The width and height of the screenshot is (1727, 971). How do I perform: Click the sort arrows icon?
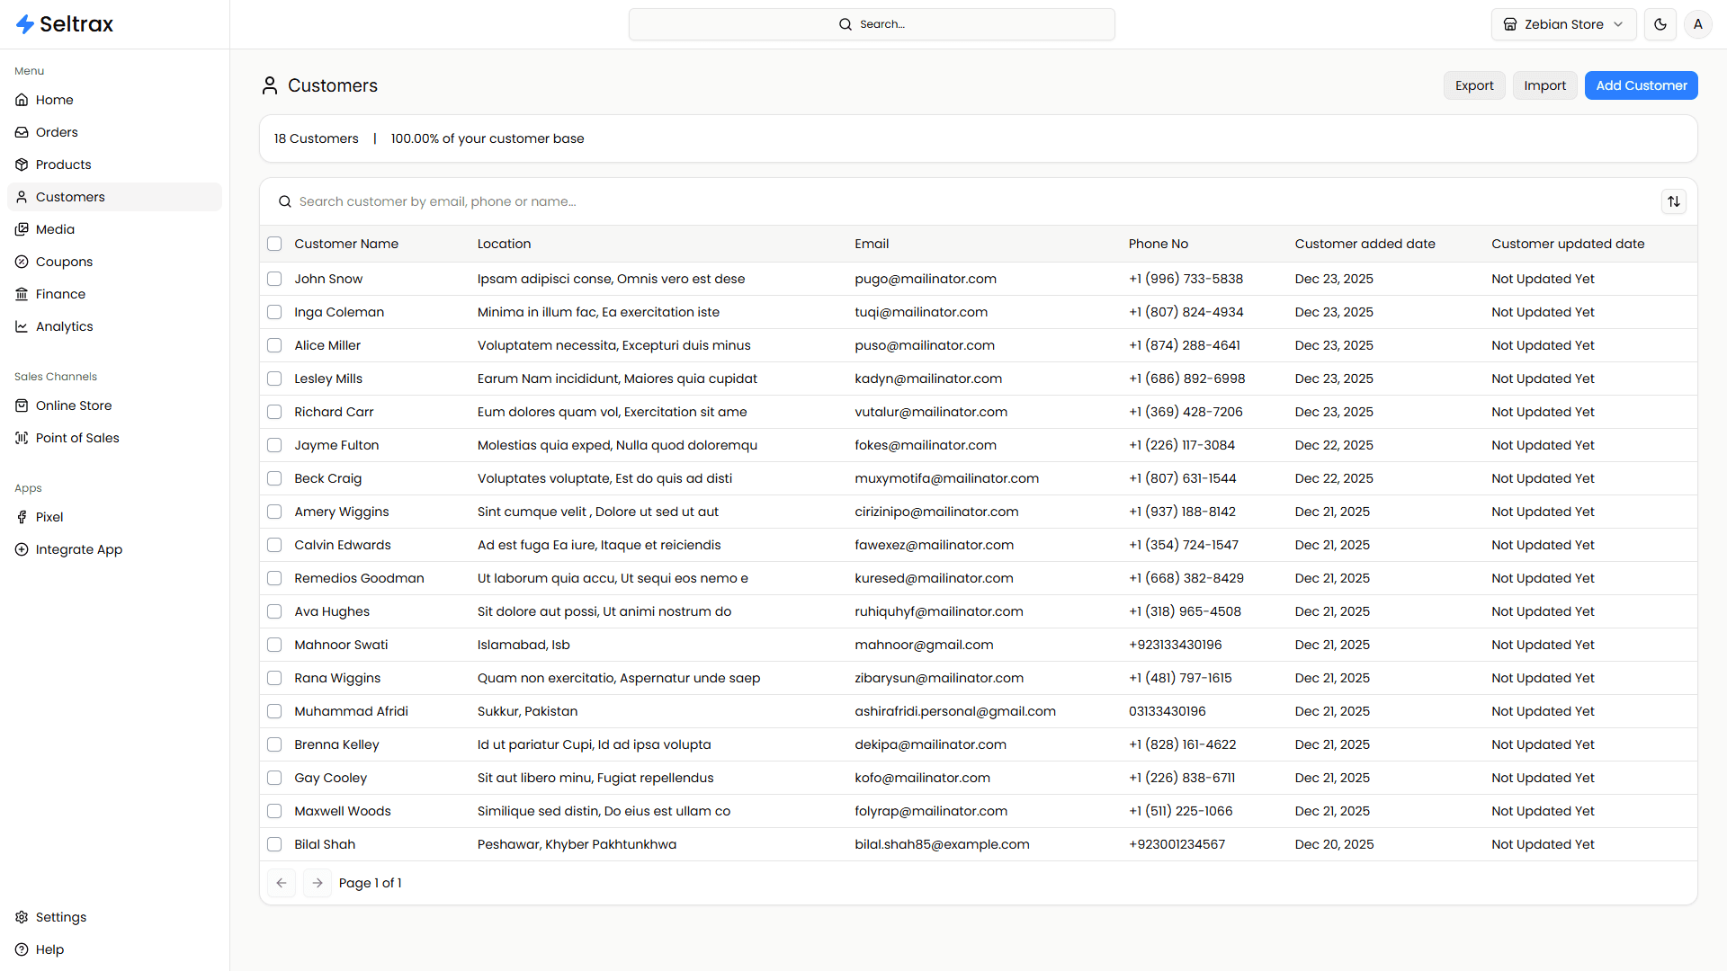tap(1674, 201)
